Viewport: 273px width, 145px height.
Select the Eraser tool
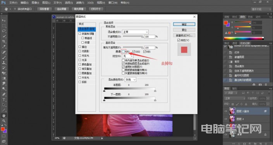click(x=3, y=73)
